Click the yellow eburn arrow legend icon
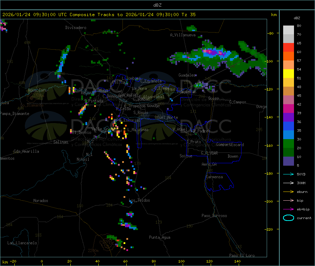This screenshot has height=266, width=315. pyautogui.click(x=288, y=192)
